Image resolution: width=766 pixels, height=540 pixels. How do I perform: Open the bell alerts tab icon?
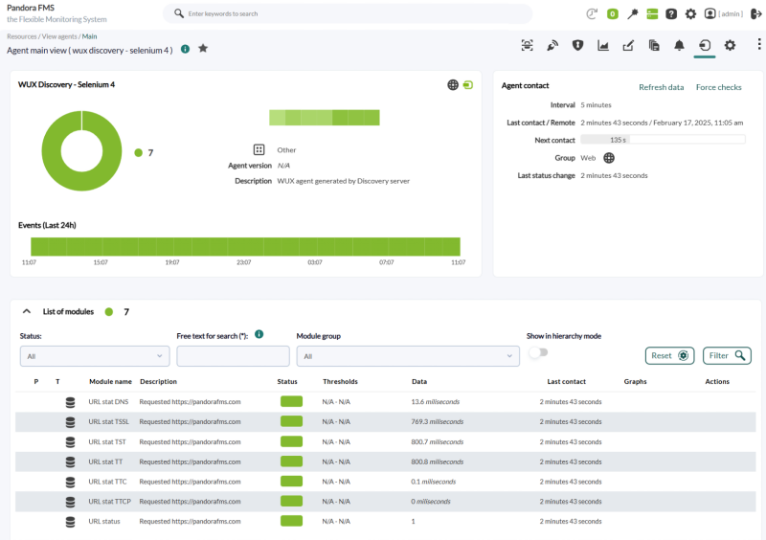[679, 45]
